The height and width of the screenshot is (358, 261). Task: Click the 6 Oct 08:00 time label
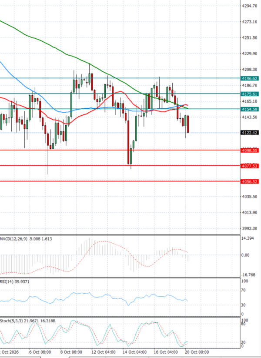tap(39, 352)
